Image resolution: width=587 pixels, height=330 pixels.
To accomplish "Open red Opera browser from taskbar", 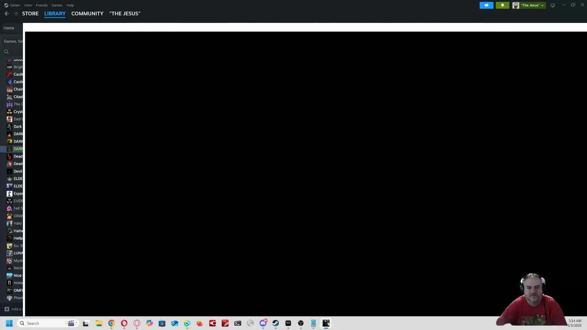I will [x=124, y=323].
